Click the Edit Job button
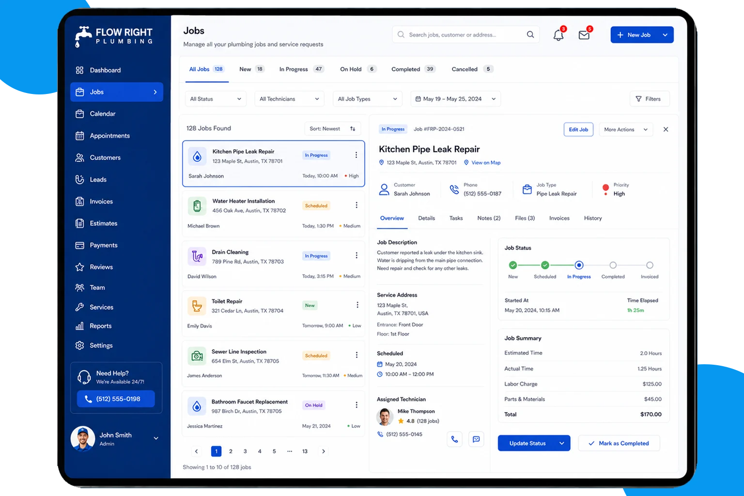 click(578, 129)
